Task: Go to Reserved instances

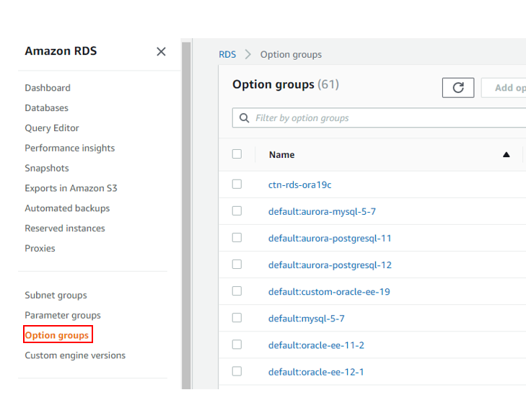Action: pyautogui.click(x=65, y=228)
